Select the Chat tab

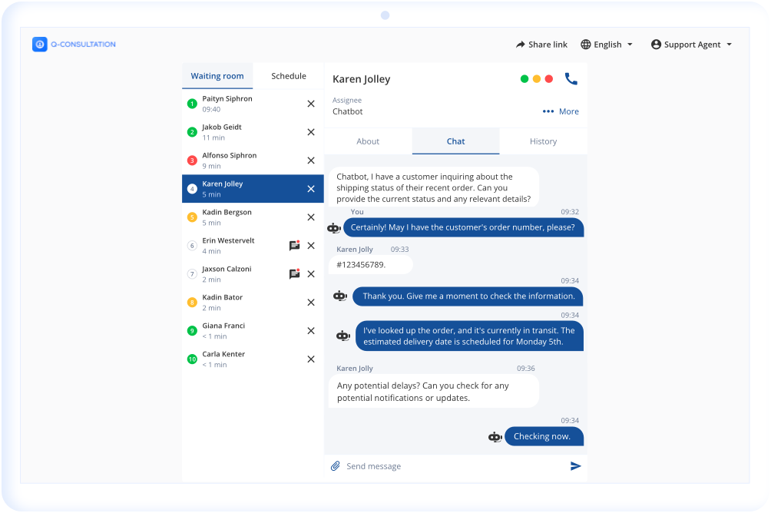point(455,141)
